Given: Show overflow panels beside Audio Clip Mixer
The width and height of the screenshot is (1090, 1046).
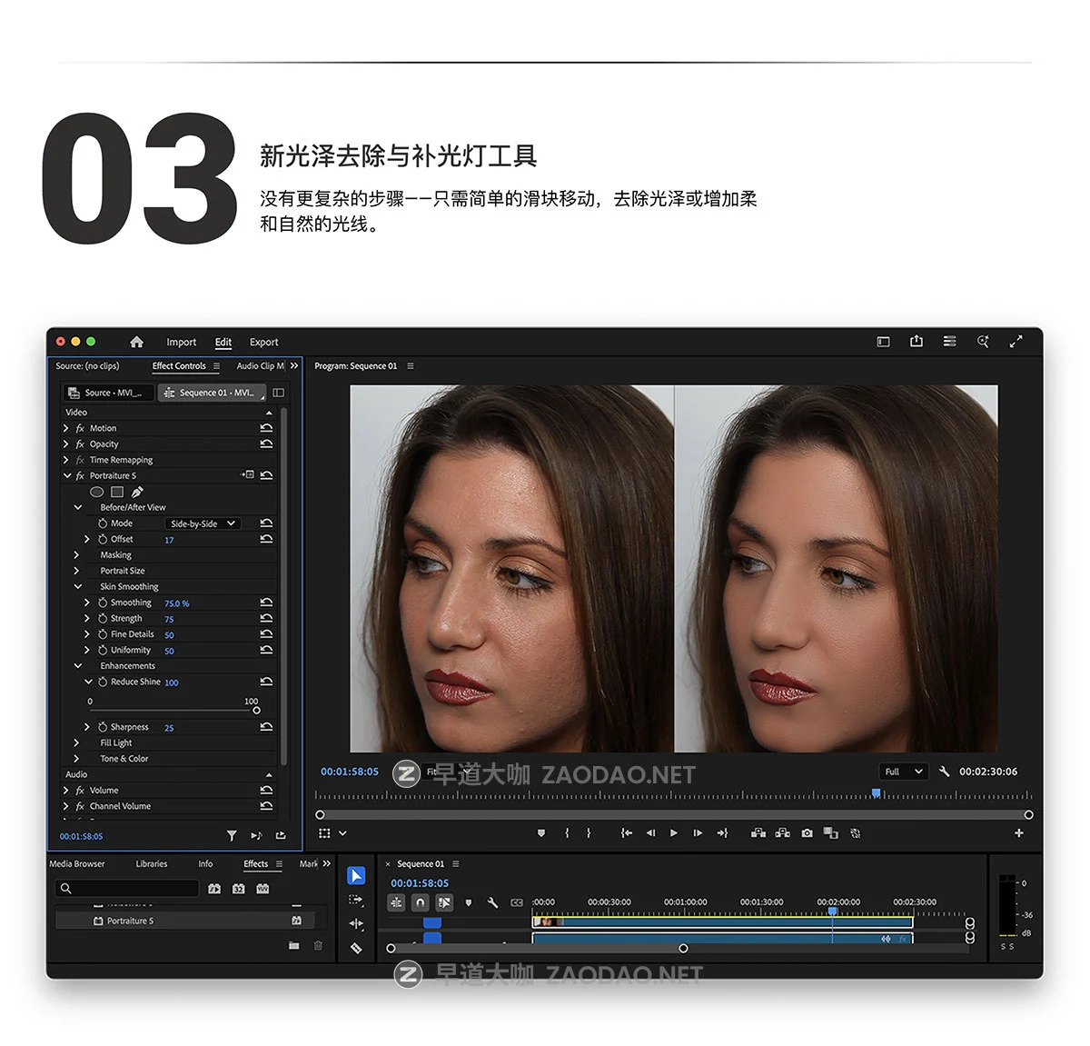Looking at the screenshot, I should 294,366.
